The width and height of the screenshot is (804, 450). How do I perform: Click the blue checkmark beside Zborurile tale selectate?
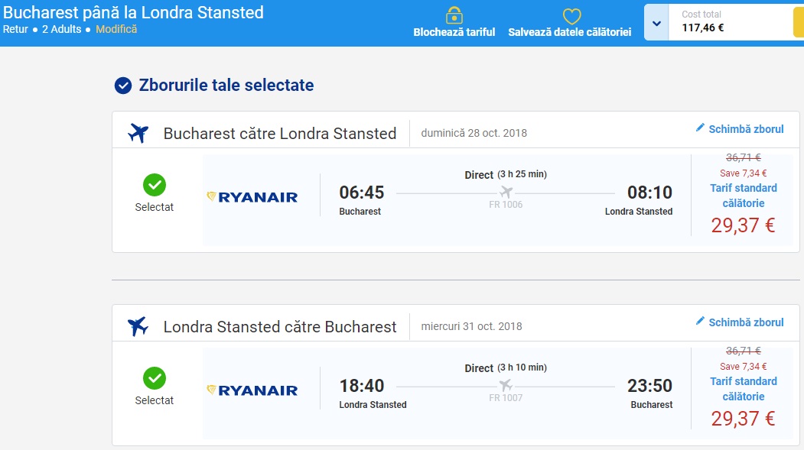click(123, 86)
